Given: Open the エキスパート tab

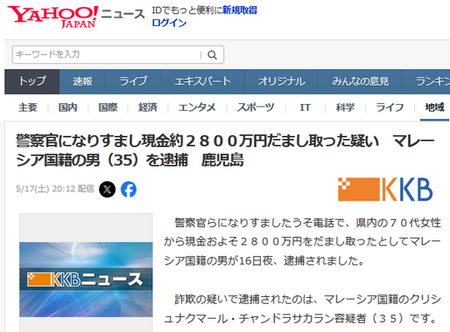Looking at the screenshot, I should pos(203,81).
